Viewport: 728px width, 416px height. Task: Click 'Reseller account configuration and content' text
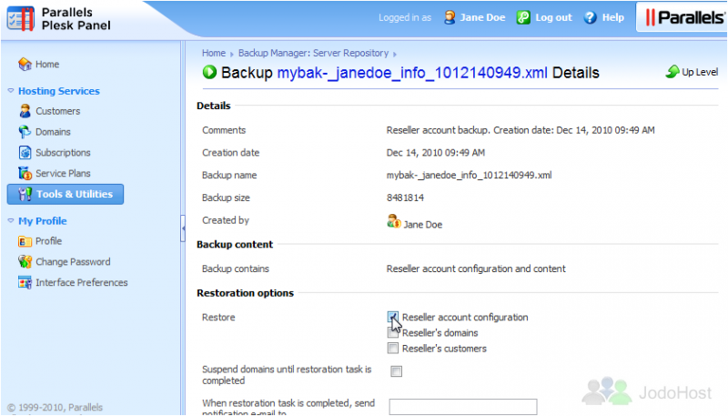(476, 269)
